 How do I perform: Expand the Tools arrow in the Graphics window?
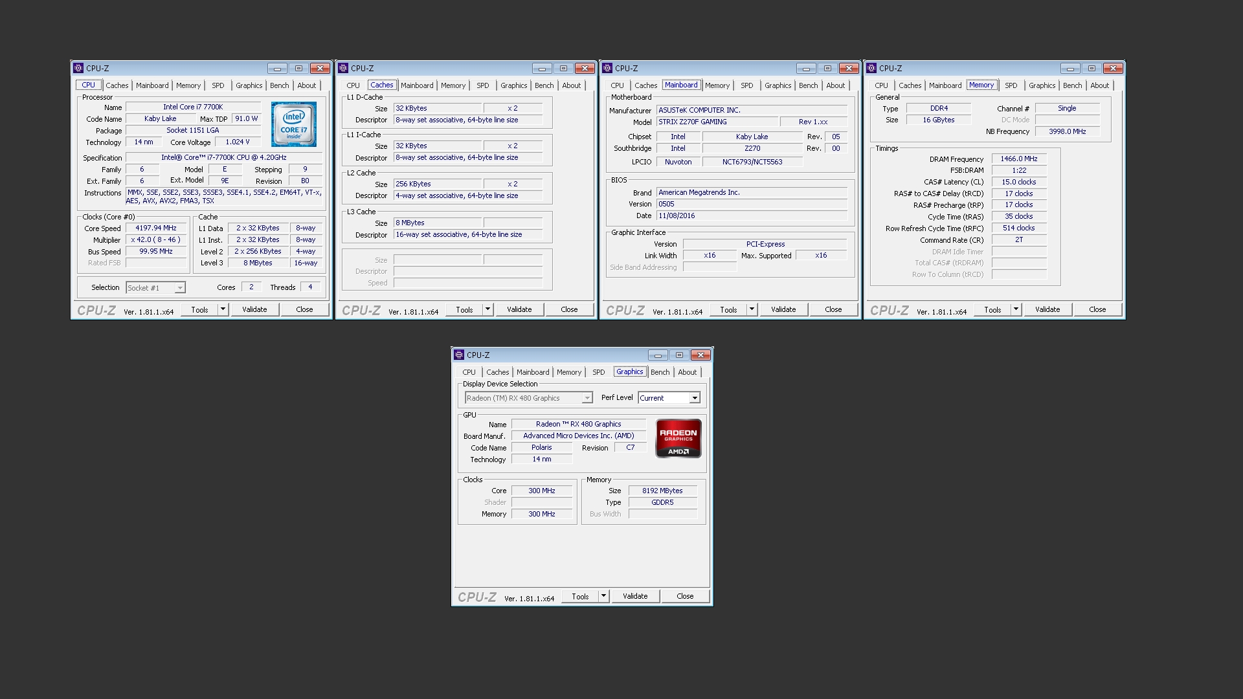(x=603, y=596)
